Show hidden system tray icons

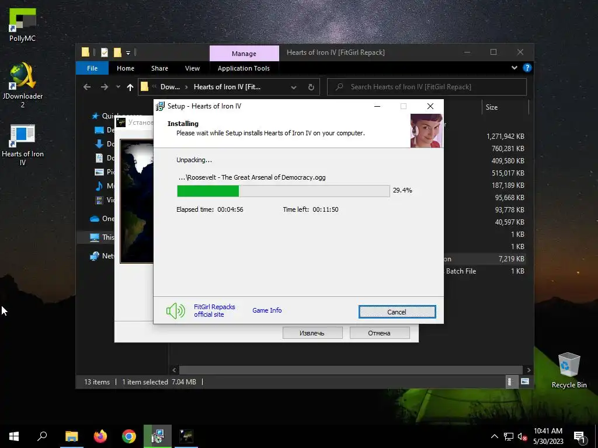(494, 436)
